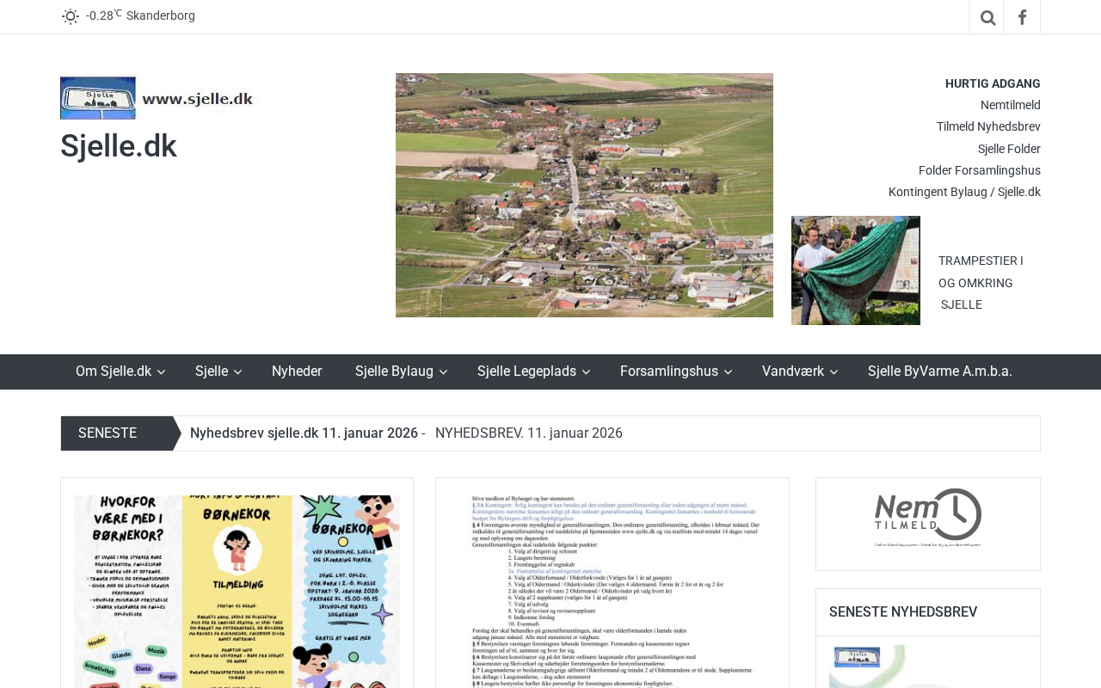Click the www.sjelle.dk logo image
Screen dimensions: 1101x688
(x=159, y=98)
